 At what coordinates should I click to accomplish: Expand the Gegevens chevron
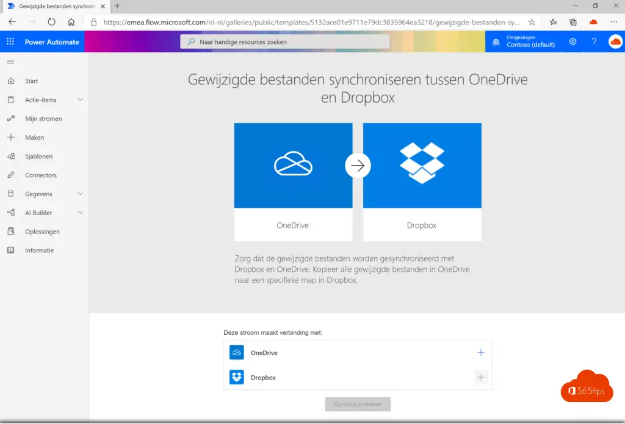80,194
